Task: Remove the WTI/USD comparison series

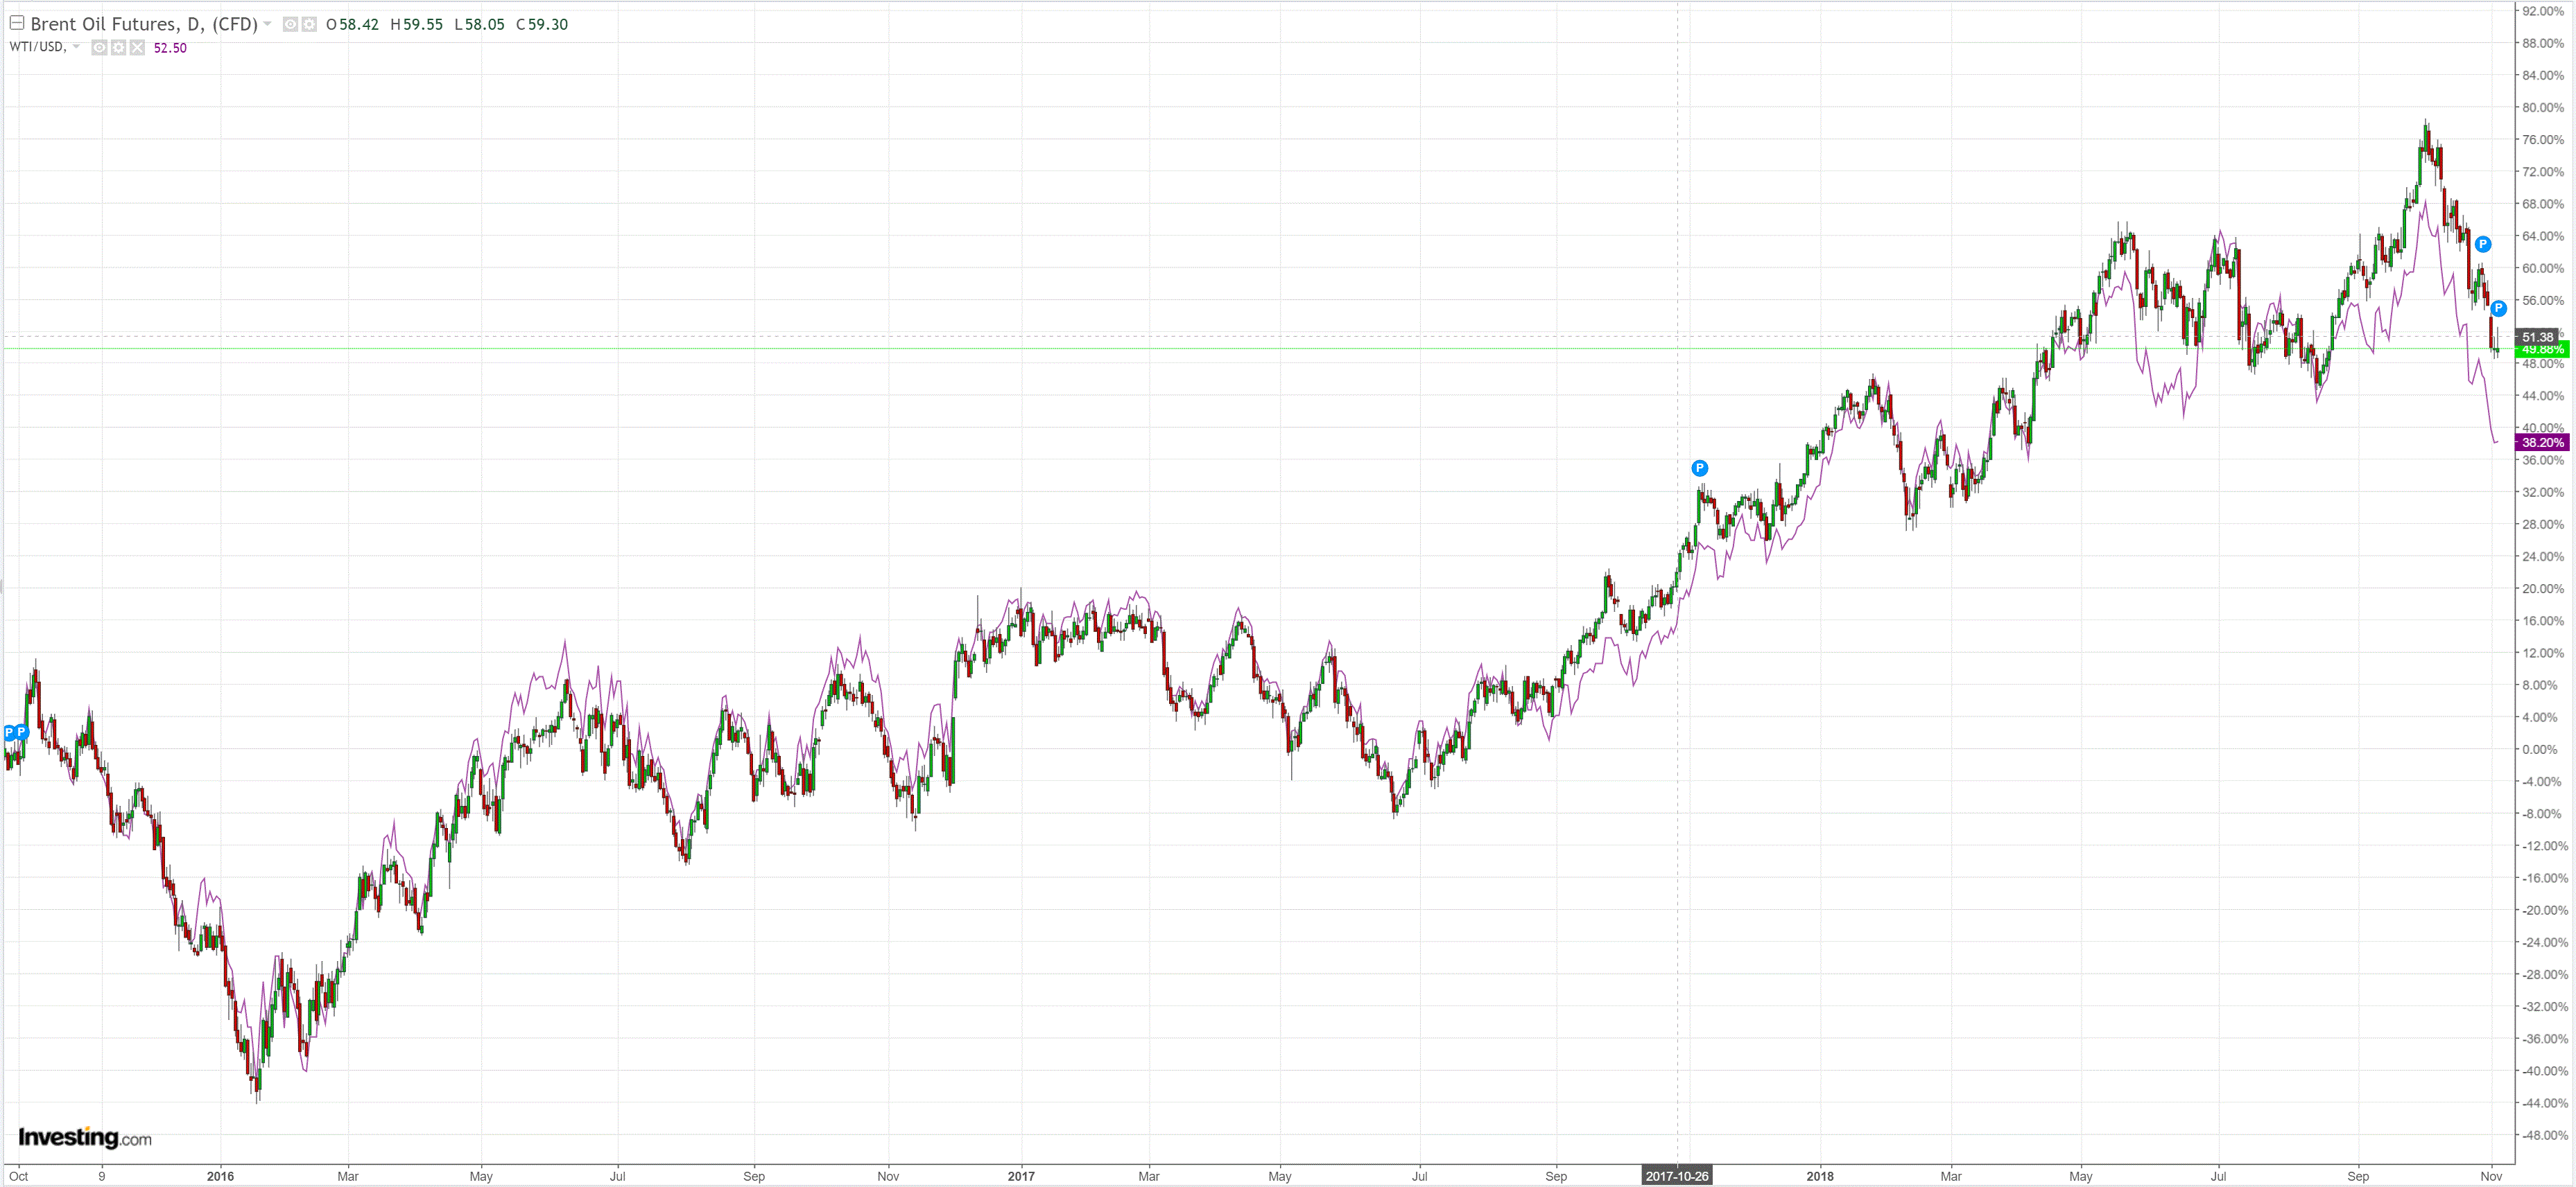Action: point(137,48)
